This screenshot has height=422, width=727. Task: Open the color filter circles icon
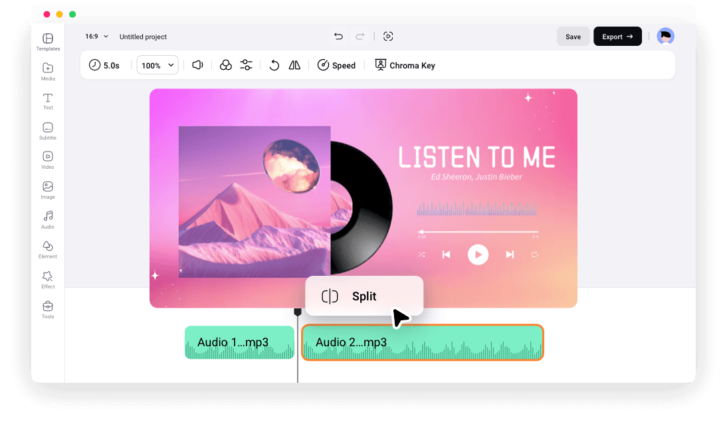pyautogui.click(x=226, y=65)
